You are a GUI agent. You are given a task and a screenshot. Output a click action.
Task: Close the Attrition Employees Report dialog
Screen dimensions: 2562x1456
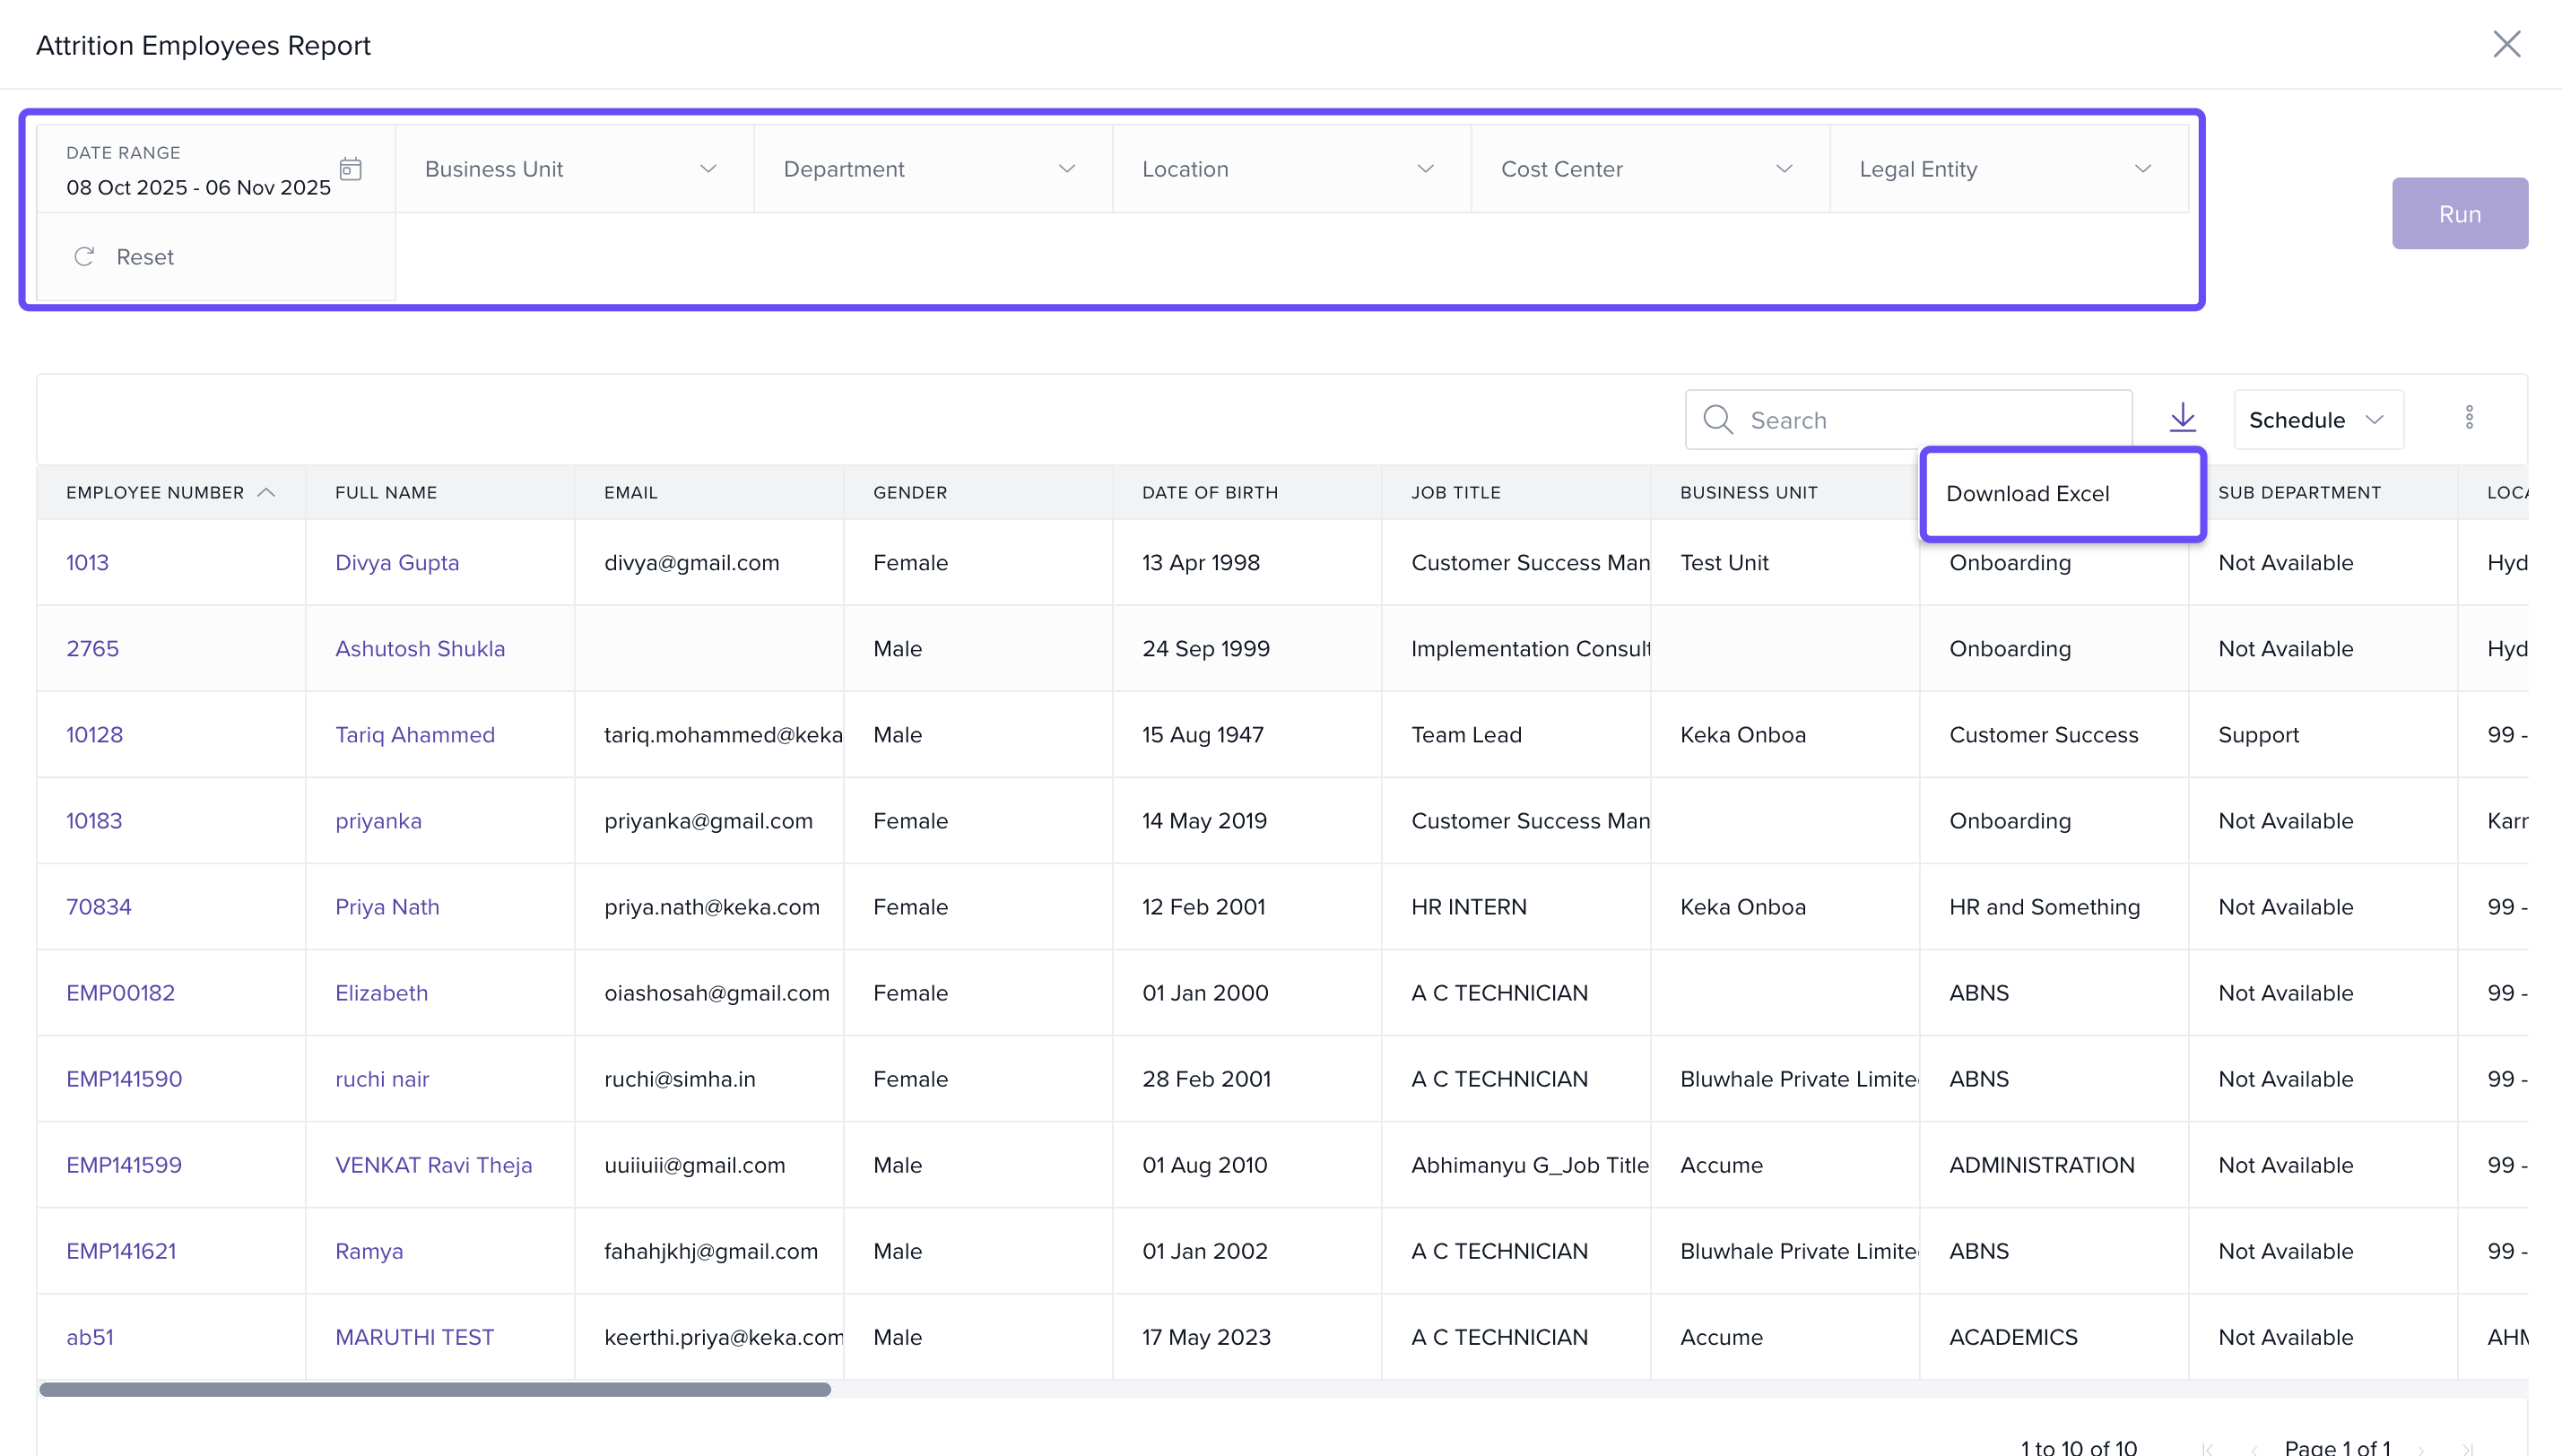tap(2506, 44)
